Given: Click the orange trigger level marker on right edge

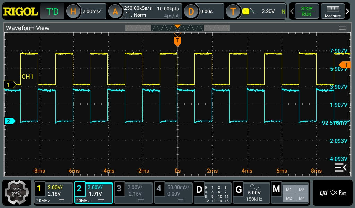Looking at the screenshot, I should 345,65.
